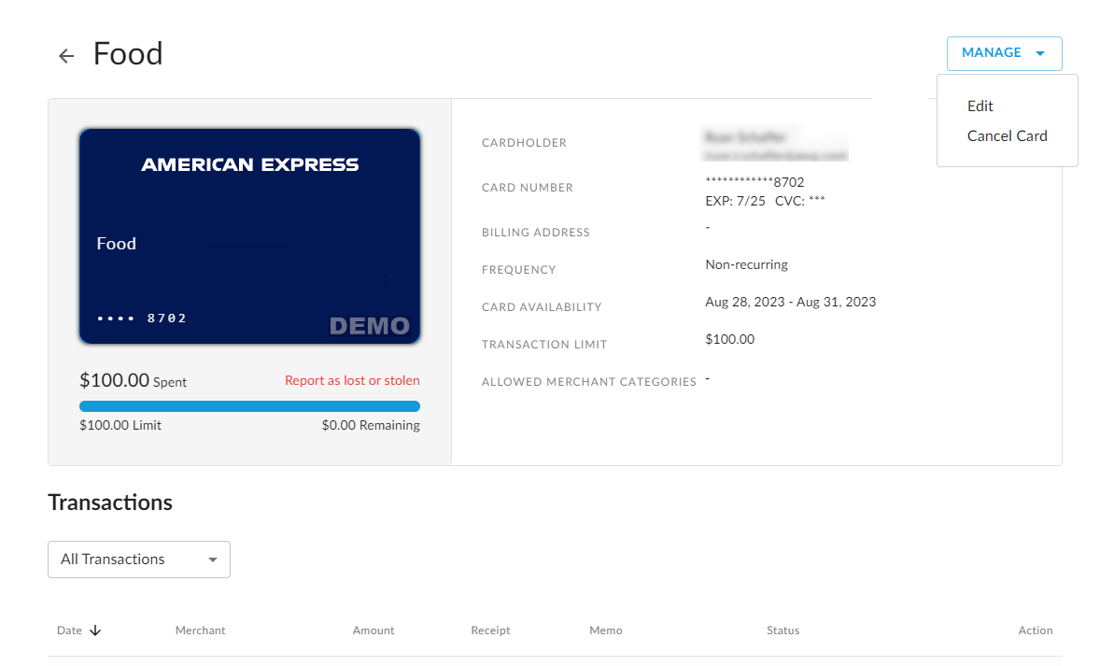Click the Amount column header

[373, 631]
